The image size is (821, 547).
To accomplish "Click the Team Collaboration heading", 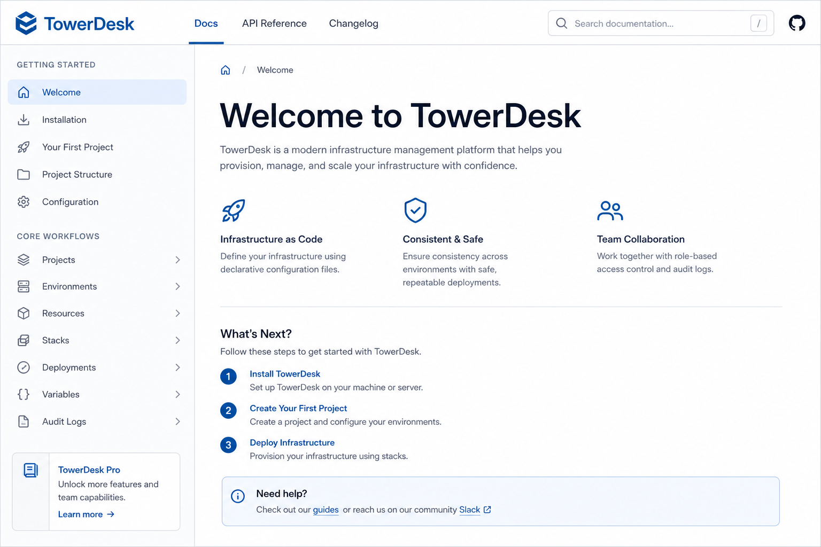I will 641,239.
